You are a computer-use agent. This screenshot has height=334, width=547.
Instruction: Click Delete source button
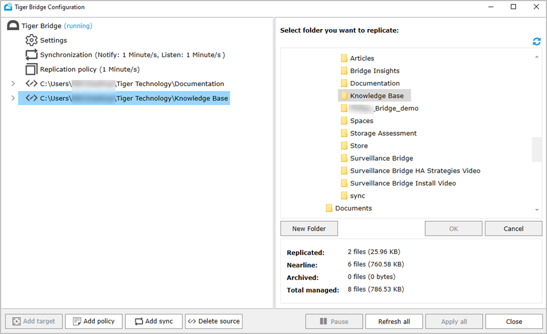213,321
